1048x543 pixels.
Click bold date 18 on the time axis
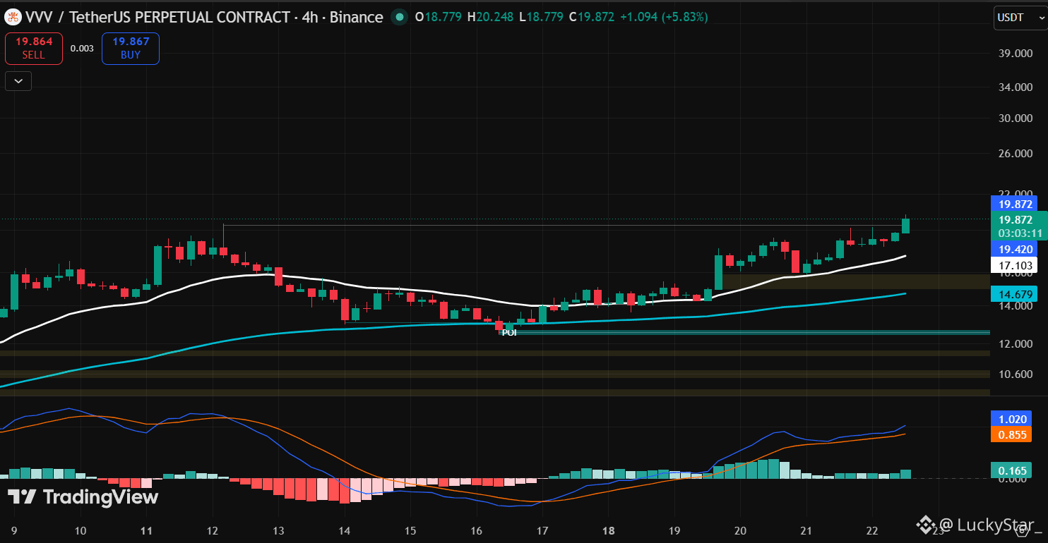pyautogui.click(x=609, y=532)
